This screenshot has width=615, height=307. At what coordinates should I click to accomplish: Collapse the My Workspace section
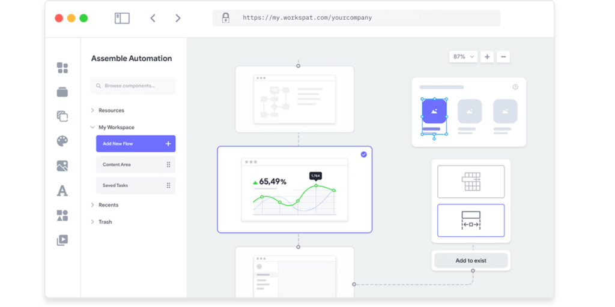pyautogui.click(x=92, y=127)
